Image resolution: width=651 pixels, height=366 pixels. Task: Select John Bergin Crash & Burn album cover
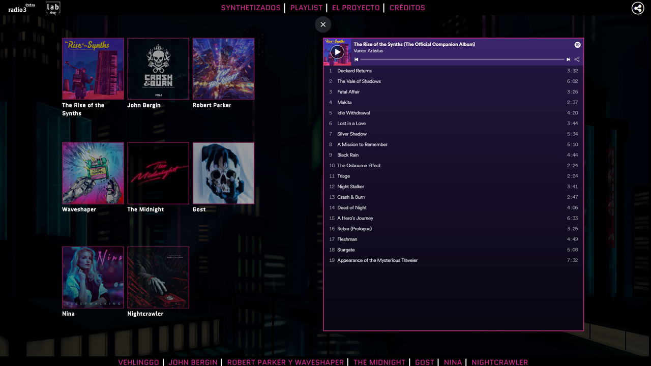click(x=158, y=69)
